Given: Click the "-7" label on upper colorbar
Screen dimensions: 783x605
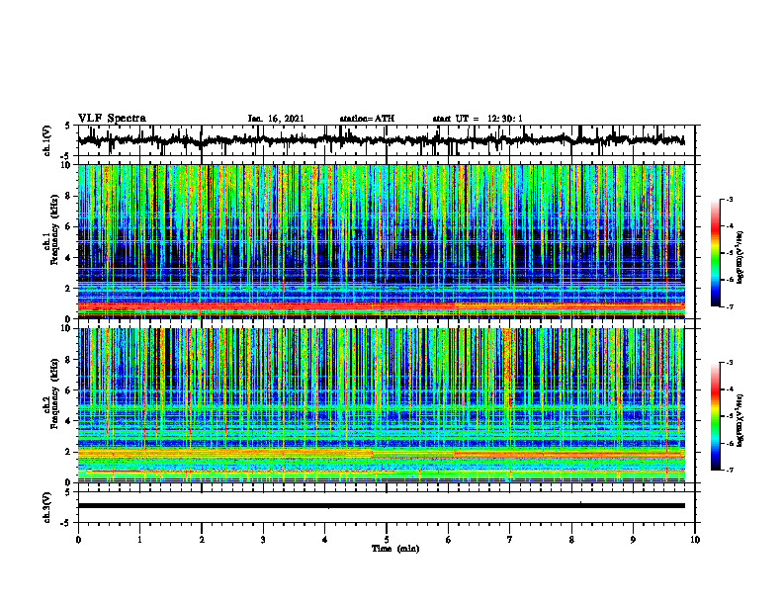Looking at the screenshot, I should pos(729,306).
